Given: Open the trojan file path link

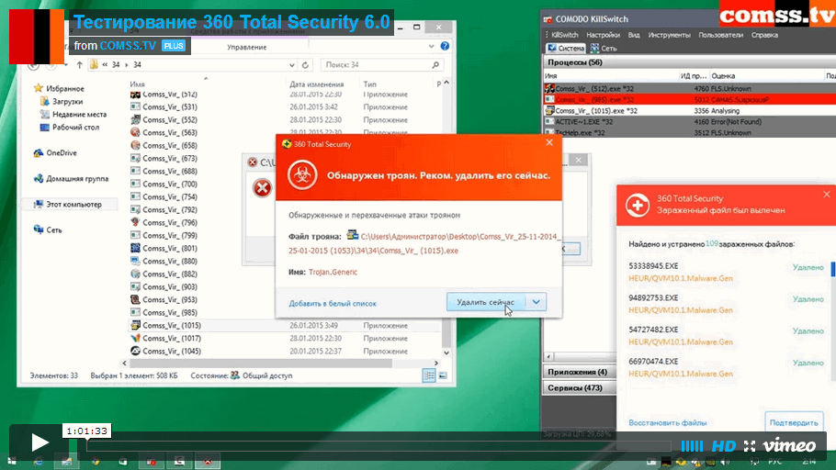Looking at the screenshot, I should coord(424,243).
